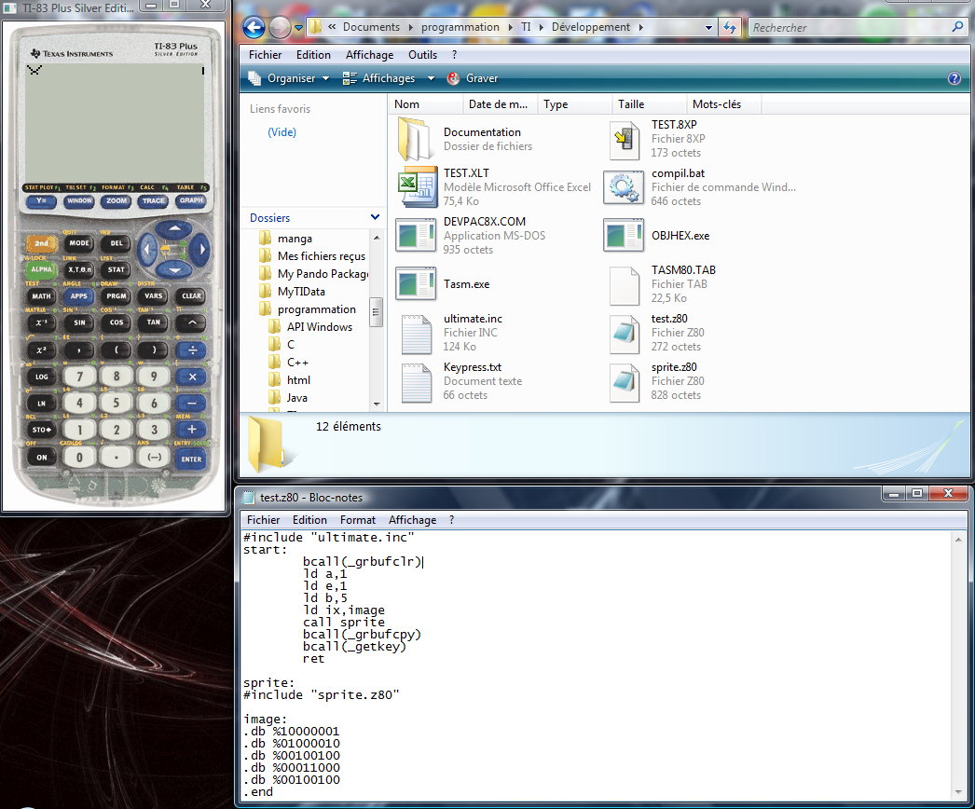Collapse the Dossiers folder pane

[375, 218]
